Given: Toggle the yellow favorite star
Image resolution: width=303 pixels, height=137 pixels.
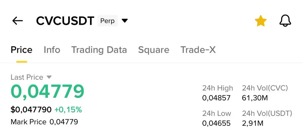Looking at the screenshot, I should click(260, 21).
